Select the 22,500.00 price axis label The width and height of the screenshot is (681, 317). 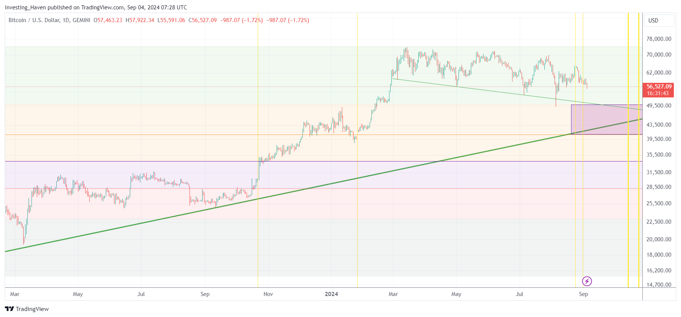(659, 222)
